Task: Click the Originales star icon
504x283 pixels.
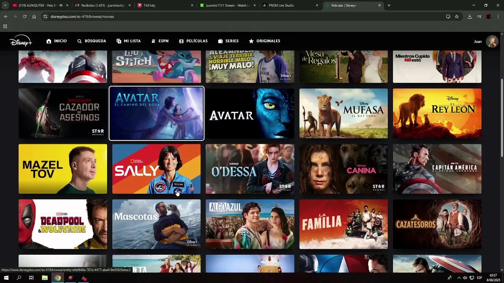Action: pyautogui.click(x=251, y=41)
